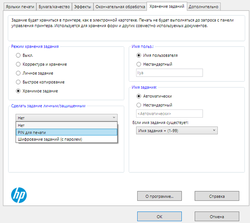
Task: Switch to Ярлыки печати tab
Action: click(x=20, y=7)
